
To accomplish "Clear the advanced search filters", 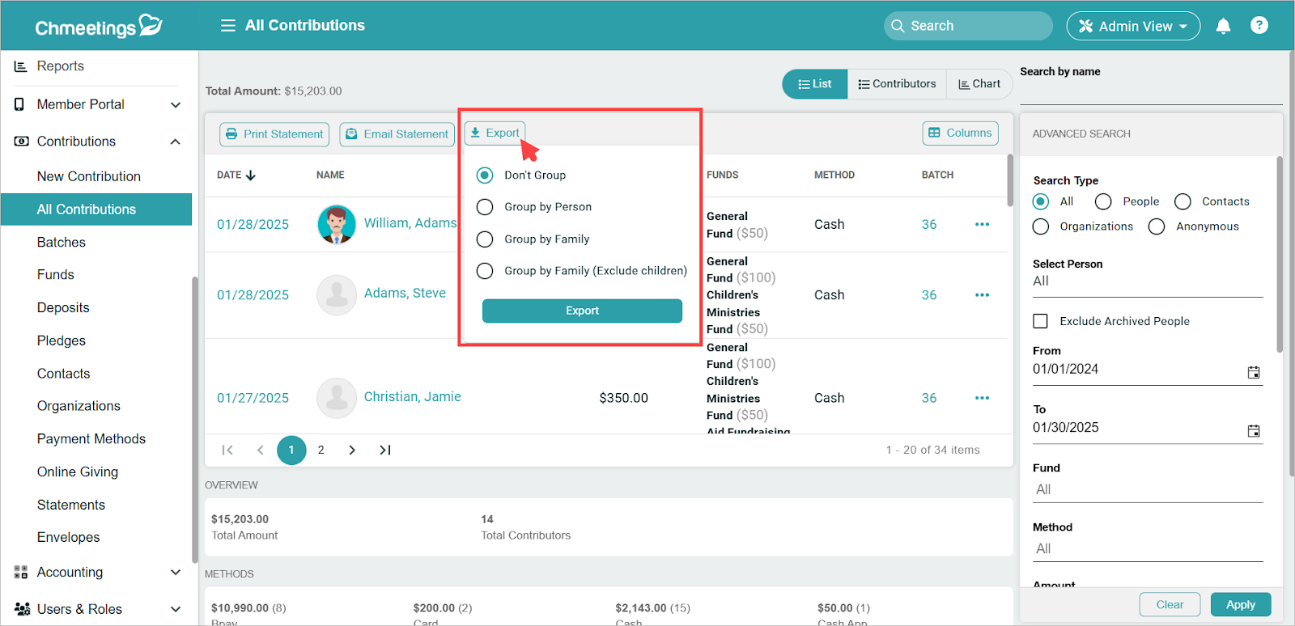I will [1170, 605].
